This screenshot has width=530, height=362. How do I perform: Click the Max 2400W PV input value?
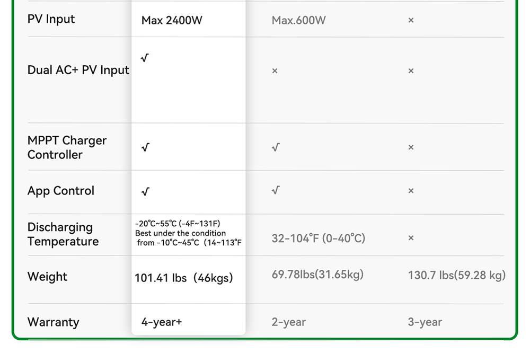point(172,21)
